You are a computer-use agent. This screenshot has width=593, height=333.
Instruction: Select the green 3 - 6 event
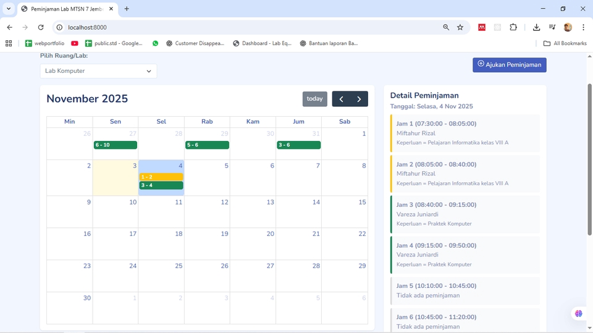pos(299,145)
